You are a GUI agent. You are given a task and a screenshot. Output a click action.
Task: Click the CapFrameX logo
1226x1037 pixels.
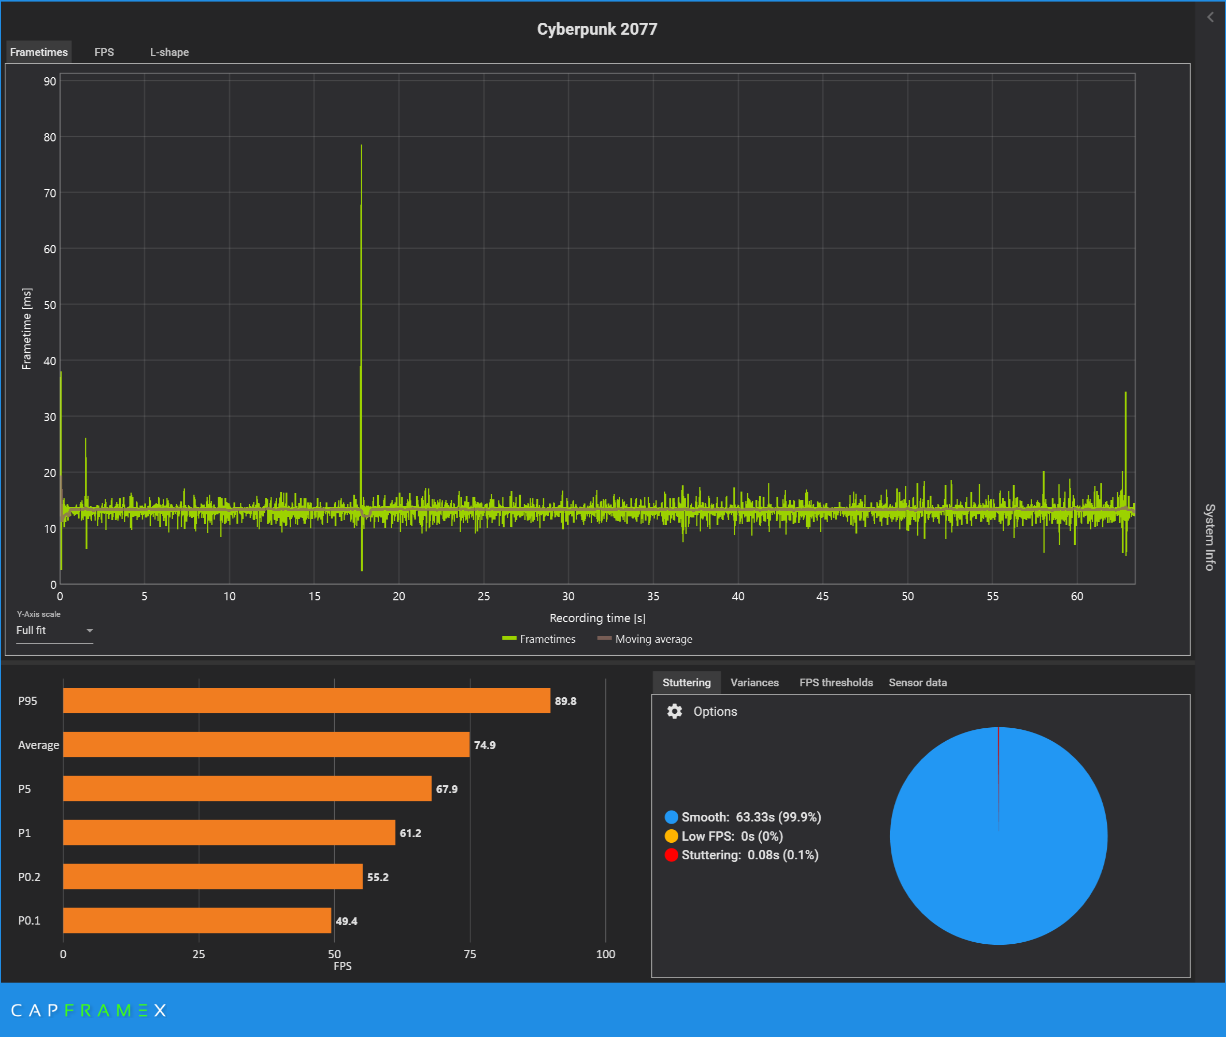coord(89,1010)
